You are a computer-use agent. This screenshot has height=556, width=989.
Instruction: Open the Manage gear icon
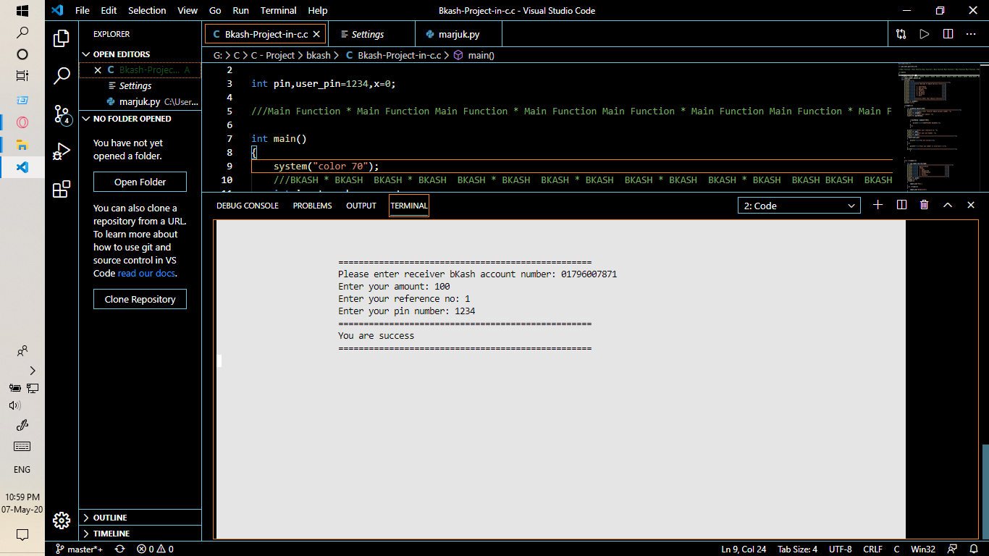point(62,520)
